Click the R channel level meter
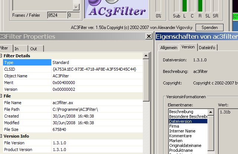The height and width of the screenshot is (154, 238). 200,6
